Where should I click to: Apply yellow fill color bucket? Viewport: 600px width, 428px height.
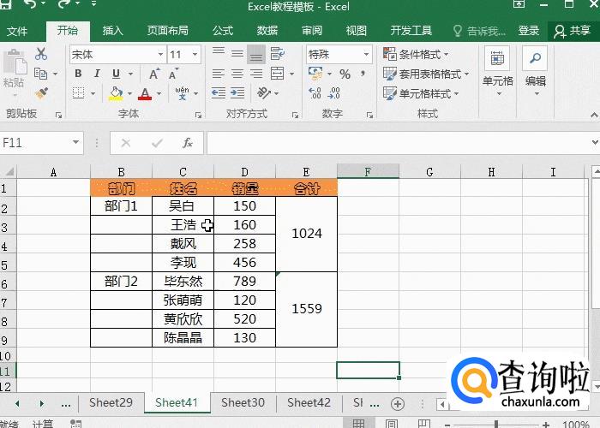pos(116,93)
